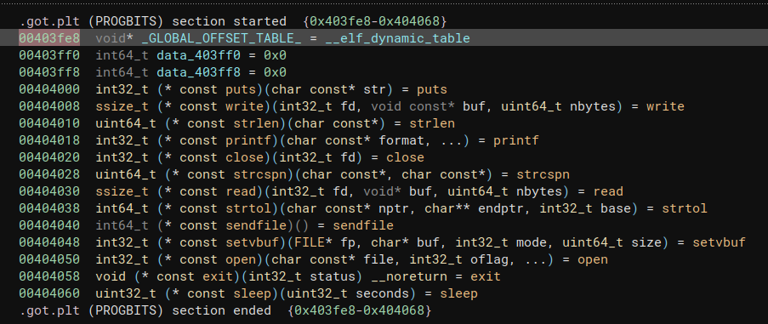Click address 00404008 of write entry
768x324 pixels.
click(x=49, y=106)
